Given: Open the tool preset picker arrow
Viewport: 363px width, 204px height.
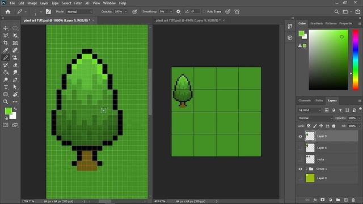Looking at the screenshot, I should click(26, 11).
